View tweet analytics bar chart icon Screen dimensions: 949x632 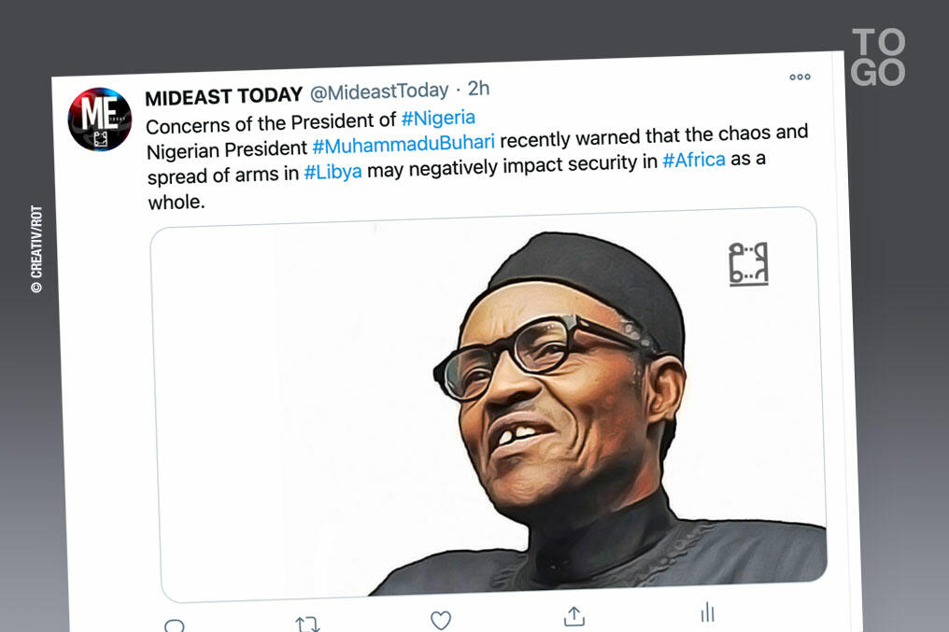[707, 612]
